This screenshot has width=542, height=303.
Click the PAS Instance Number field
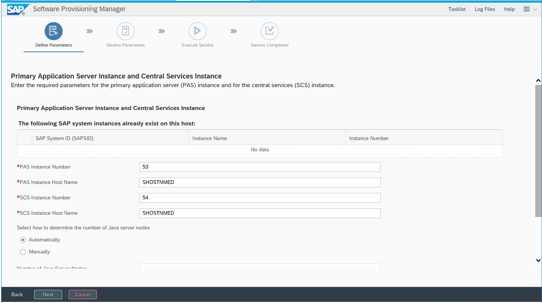click(260, 167)
